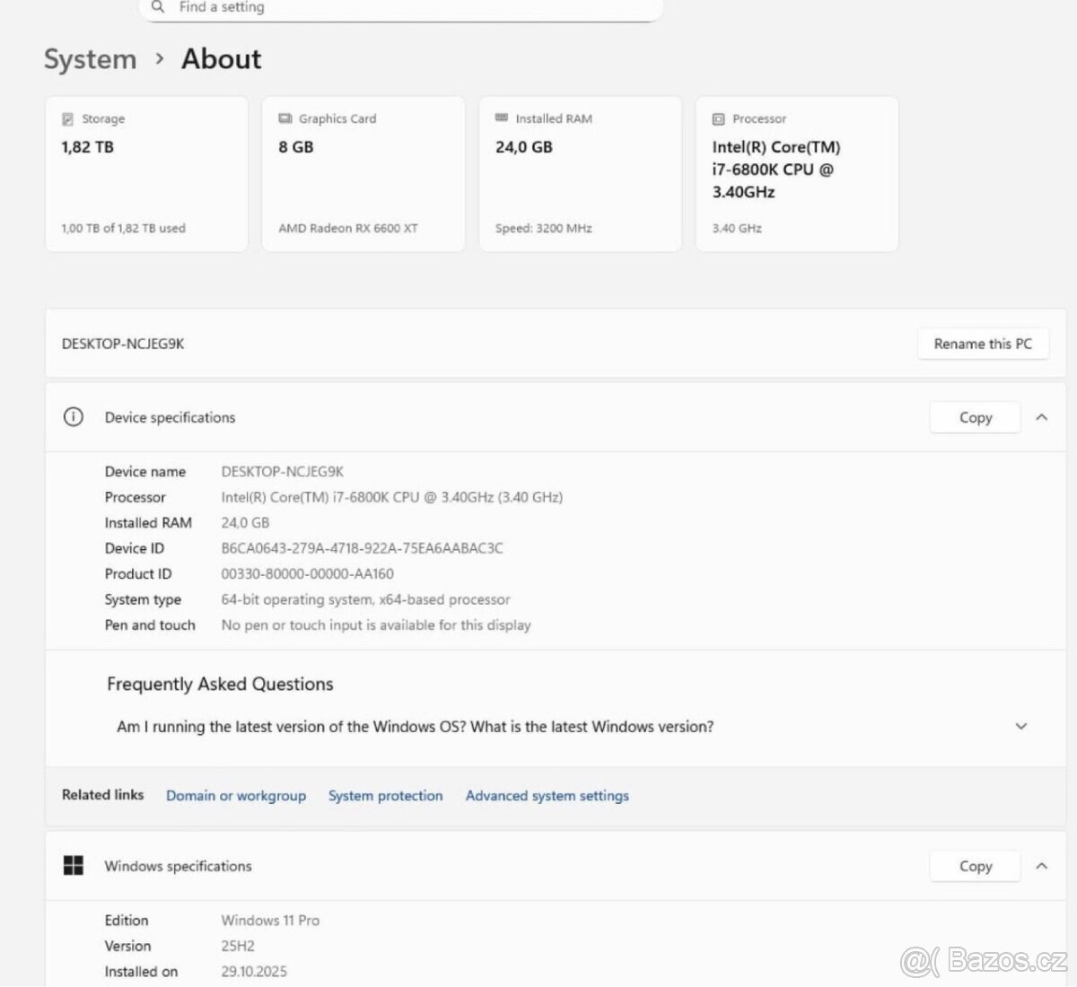Collapse the Device specifications section

click(1042, 417)
